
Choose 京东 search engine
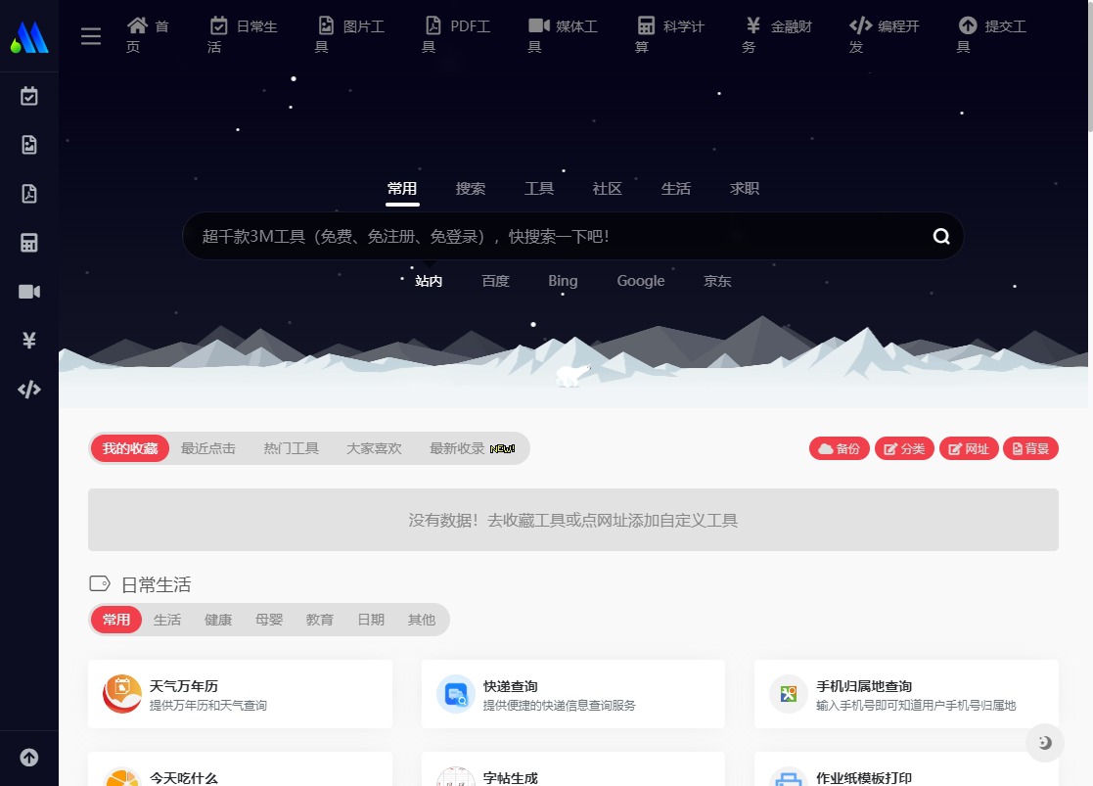tap(717, 281)
